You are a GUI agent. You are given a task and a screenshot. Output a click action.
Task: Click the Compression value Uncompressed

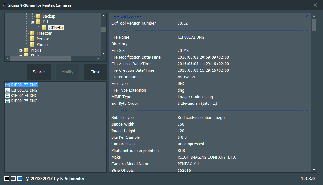pos(191,144)
